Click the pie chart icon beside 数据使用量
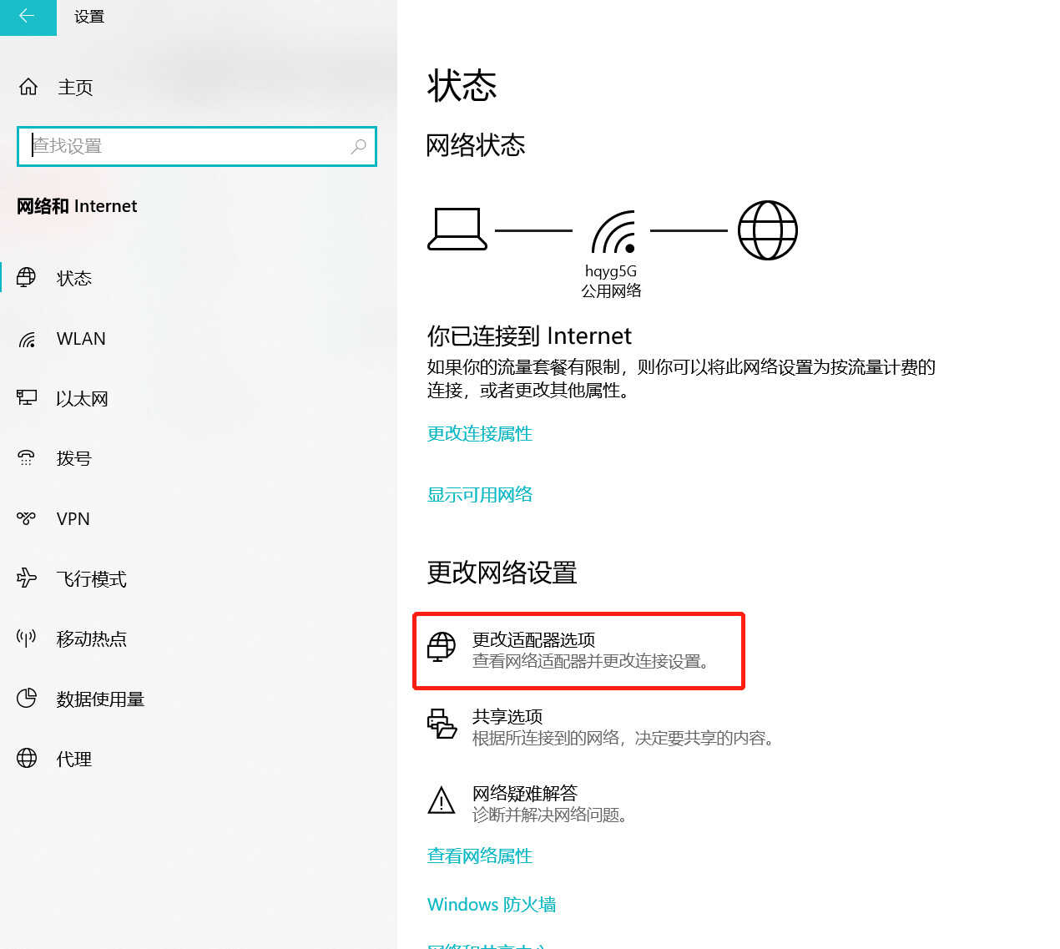The image size is (1060, 949). click(27, 698)
